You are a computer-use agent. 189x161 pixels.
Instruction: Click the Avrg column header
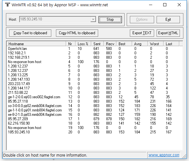point(140,44)
